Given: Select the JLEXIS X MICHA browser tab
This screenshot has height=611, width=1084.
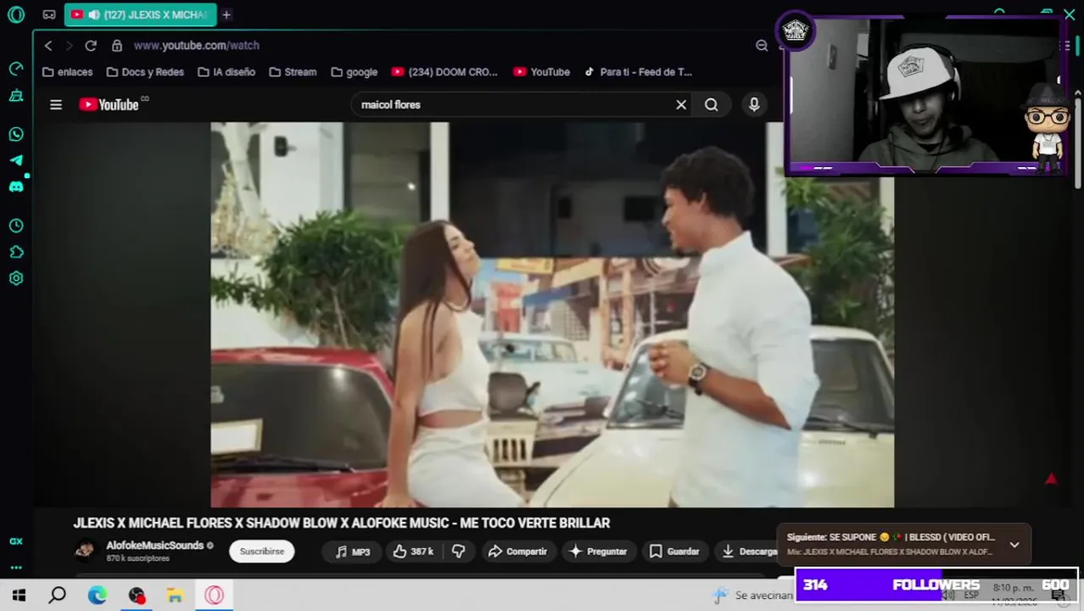Looking at the screenshot, I should coord(140,14).
